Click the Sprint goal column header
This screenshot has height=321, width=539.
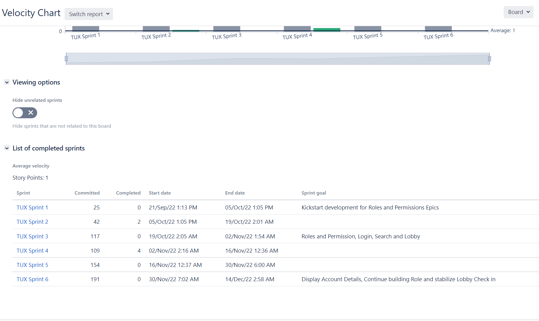(x=314, y=193)
